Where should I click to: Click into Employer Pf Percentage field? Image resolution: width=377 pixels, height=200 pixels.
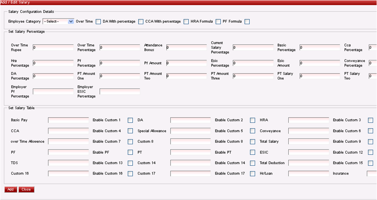point(53,92)
